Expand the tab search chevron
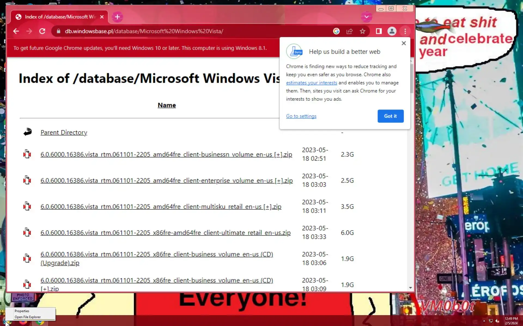The height and width of the screenshot is (326, 523). point(367,17)
